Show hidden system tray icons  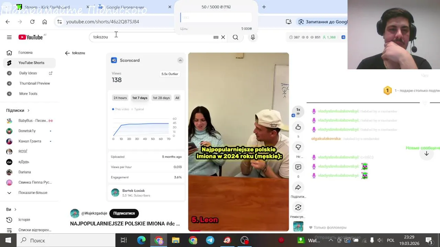pyautogui.click(x=331, y=240)
